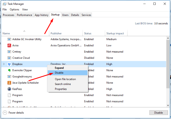This screenshot has height=119, width=171.
Task: Click the Creative Cloud row icon
Action: pos(9,58)
